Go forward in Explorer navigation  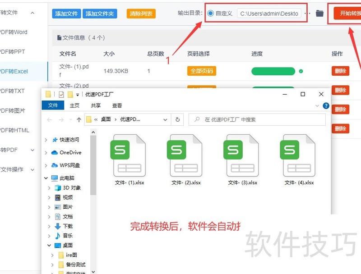point(61,119)
